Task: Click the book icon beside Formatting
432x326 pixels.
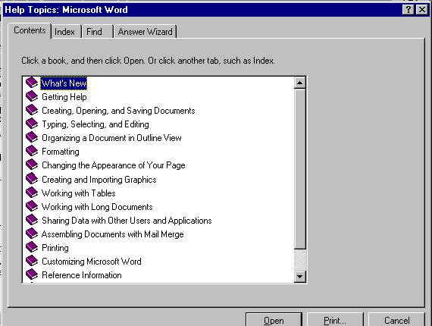Action: tap(32, 151)
